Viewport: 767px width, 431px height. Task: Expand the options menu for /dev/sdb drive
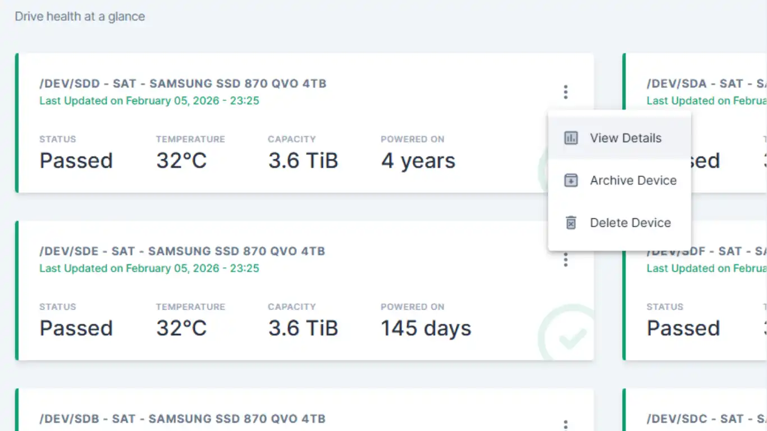pos(565,425)
